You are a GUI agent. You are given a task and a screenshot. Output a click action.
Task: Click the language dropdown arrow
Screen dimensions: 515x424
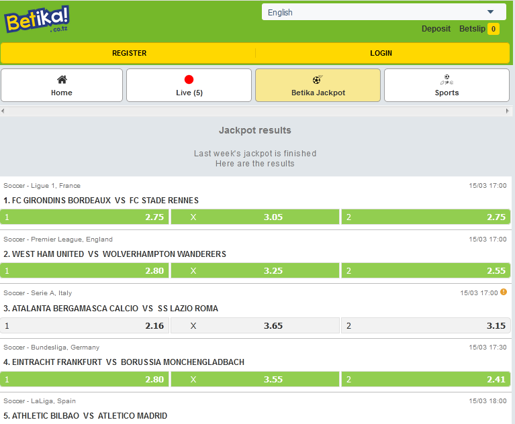(x=490, y=12)
